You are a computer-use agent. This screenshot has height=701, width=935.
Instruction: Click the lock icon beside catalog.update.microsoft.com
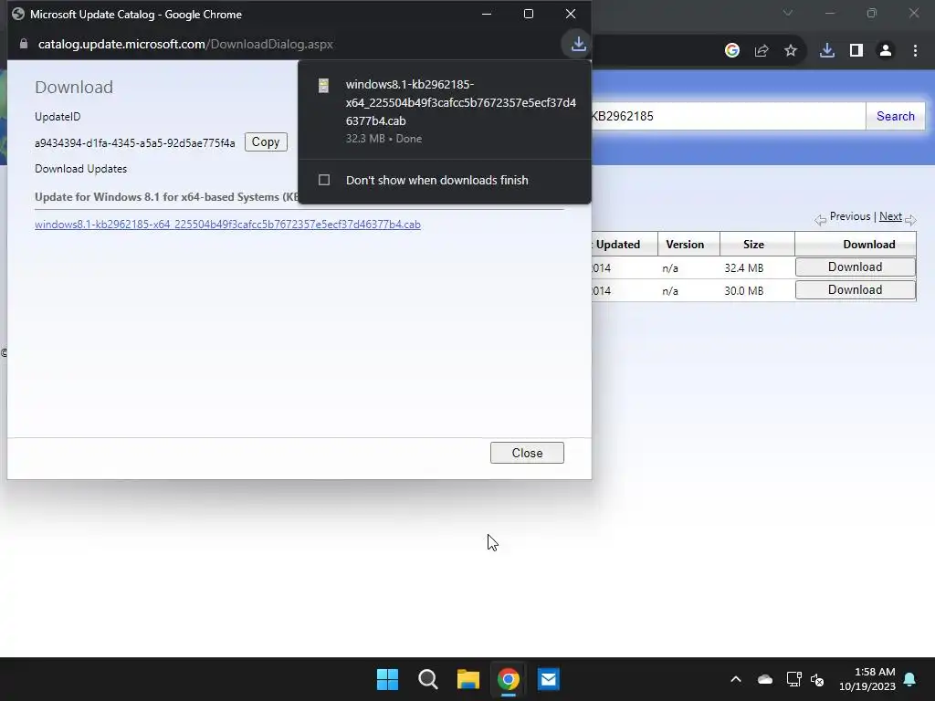click(x=24, y=44)
